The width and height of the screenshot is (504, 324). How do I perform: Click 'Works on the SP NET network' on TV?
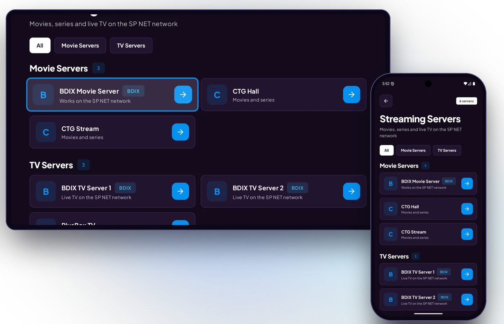click(x=95, y=101)
